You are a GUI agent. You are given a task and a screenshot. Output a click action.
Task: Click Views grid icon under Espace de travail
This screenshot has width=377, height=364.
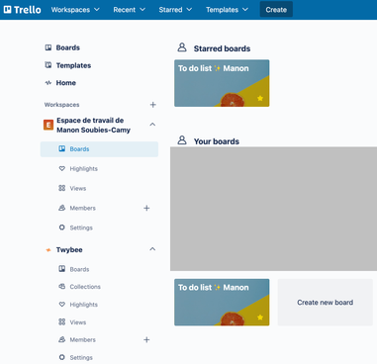61,188
